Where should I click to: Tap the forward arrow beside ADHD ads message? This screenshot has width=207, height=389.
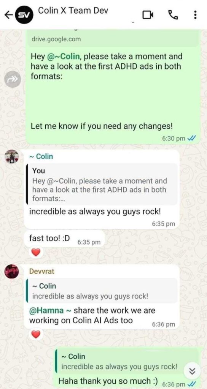[x=12, y=79]
